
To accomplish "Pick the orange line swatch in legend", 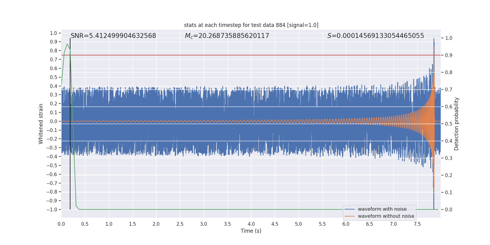I will (349, 216).
